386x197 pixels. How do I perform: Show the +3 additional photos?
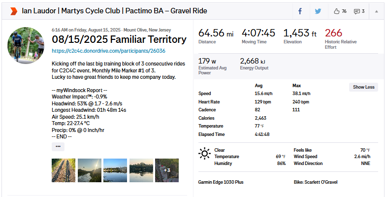pos(166,170)
